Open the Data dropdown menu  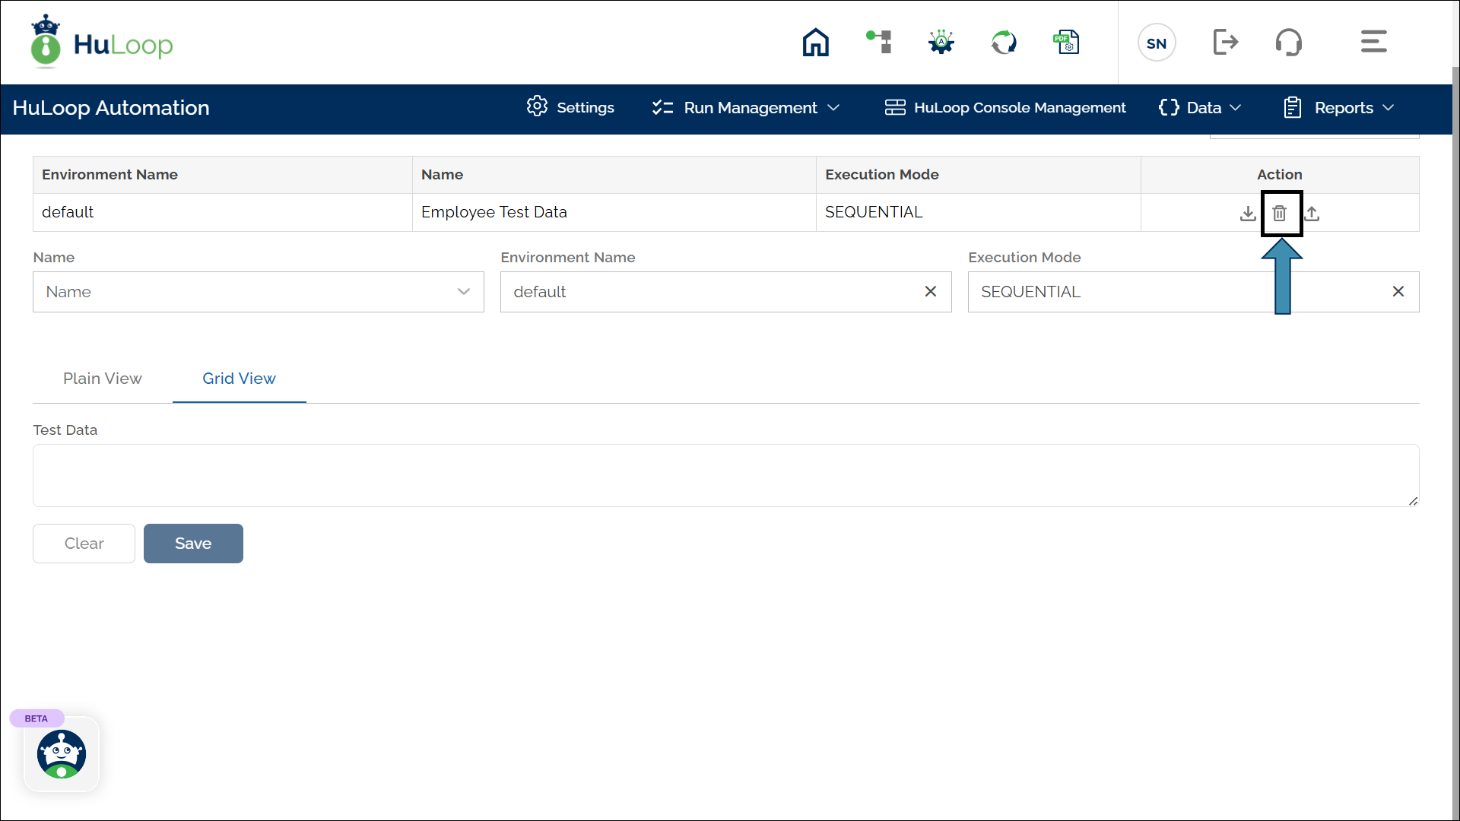tap(1200, 108)
